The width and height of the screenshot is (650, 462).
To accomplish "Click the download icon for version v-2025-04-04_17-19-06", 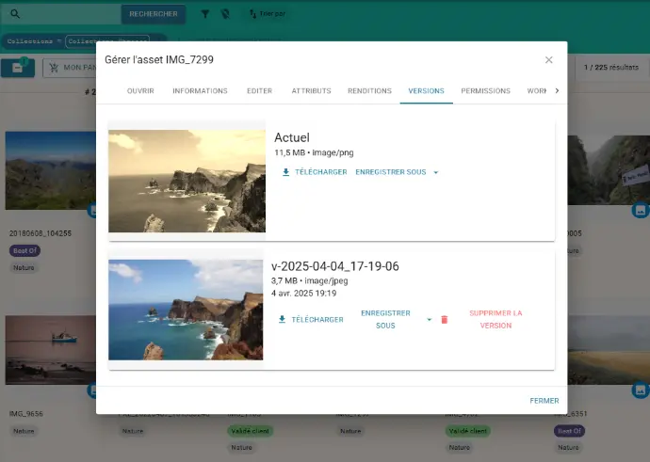I will 282,320.
